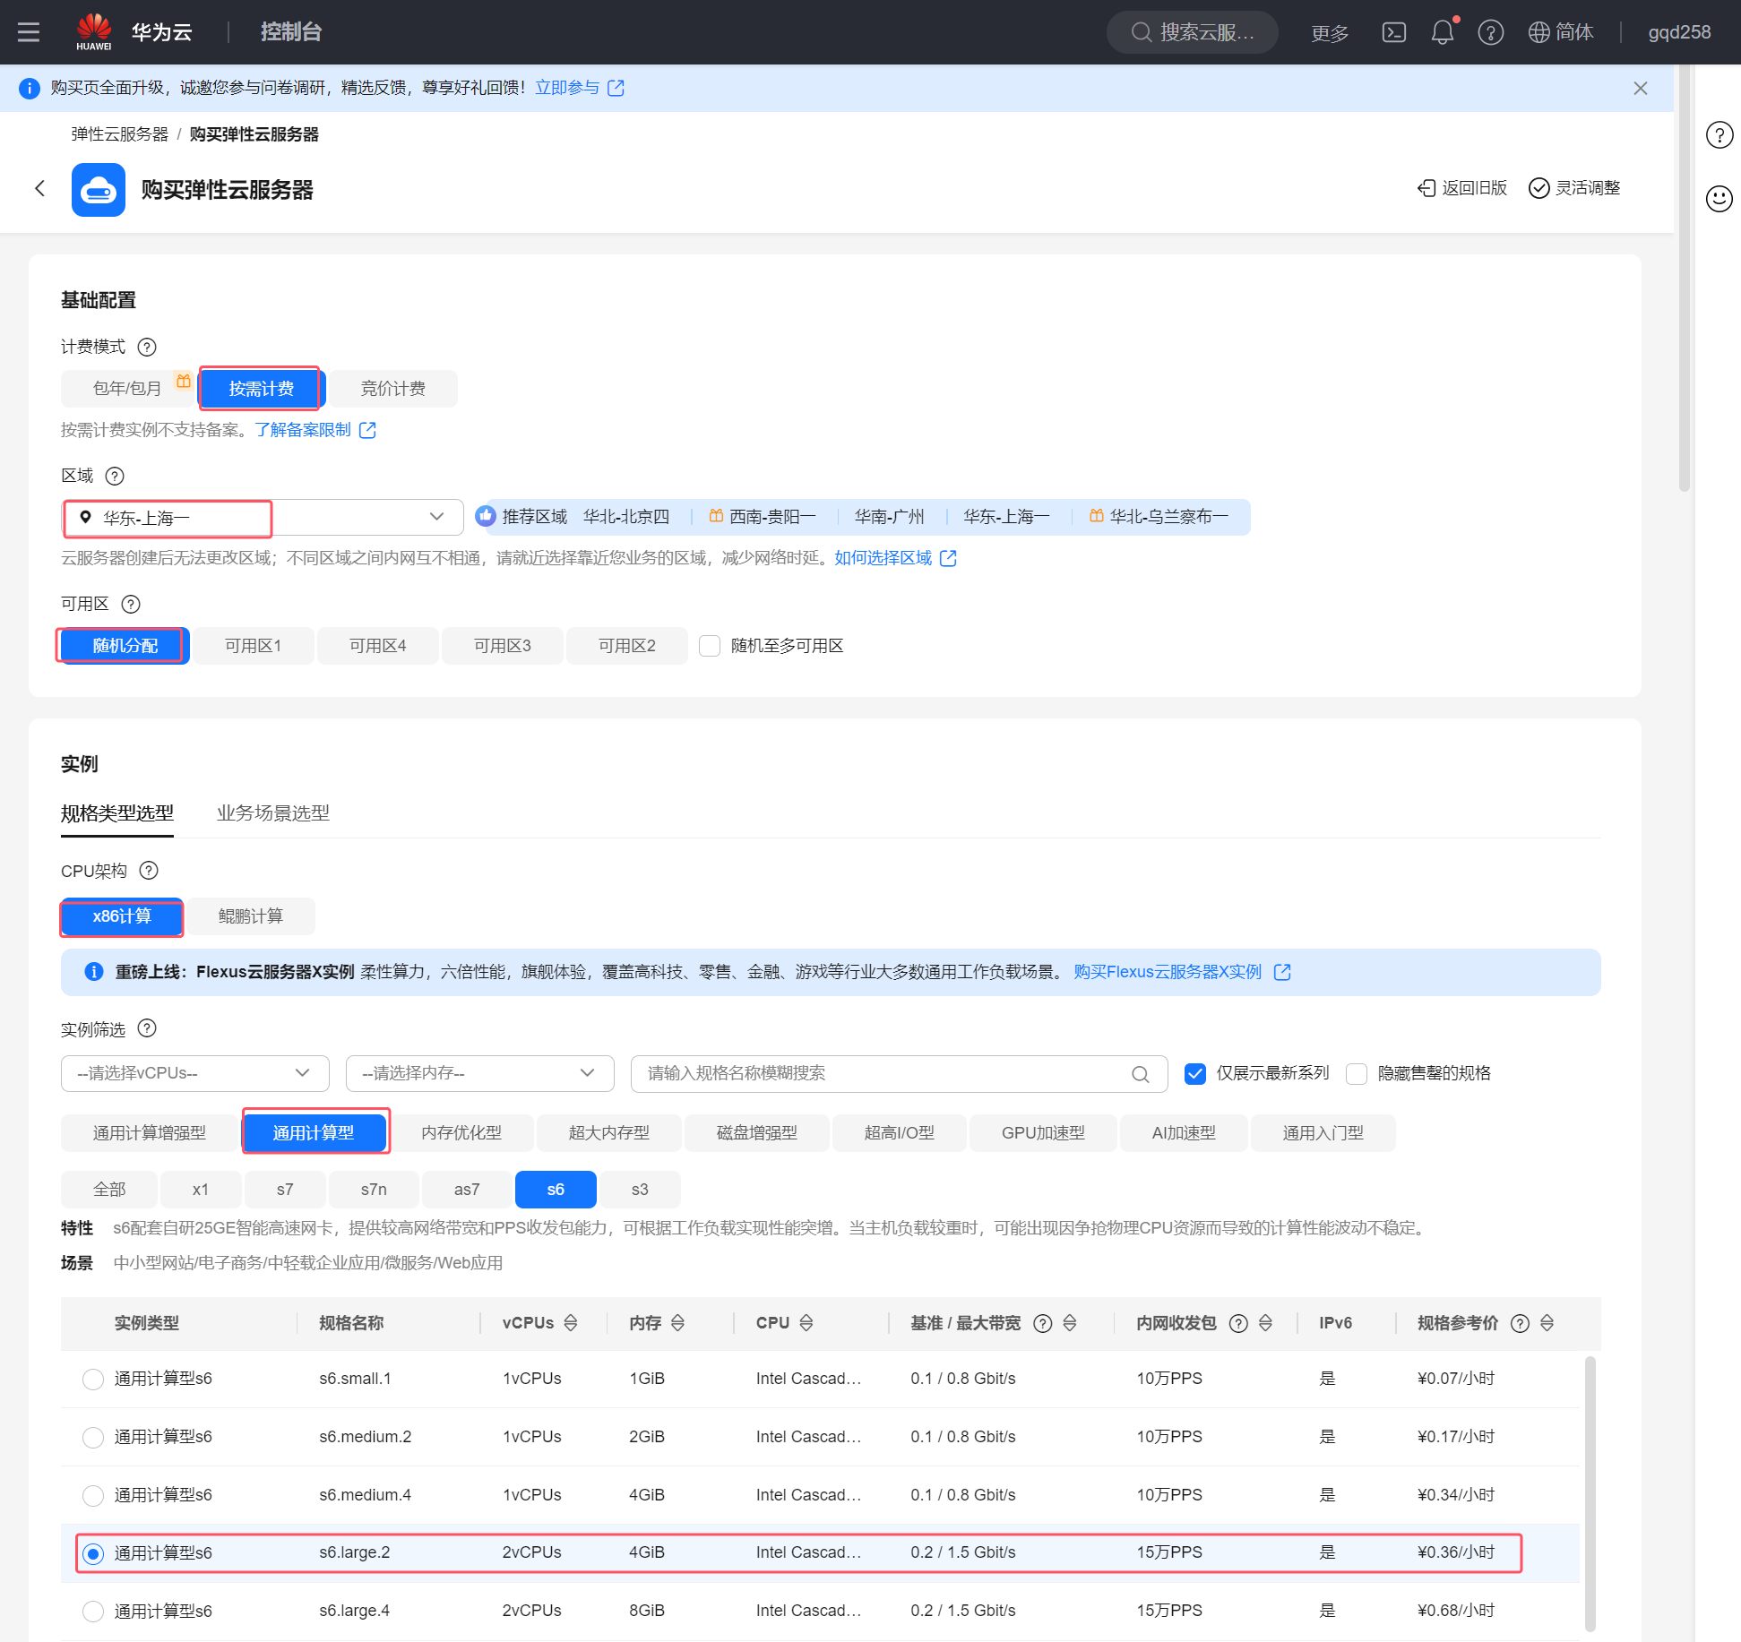
Task: Uncheck show only latest series
Action: click(x=1195, y=1074)
